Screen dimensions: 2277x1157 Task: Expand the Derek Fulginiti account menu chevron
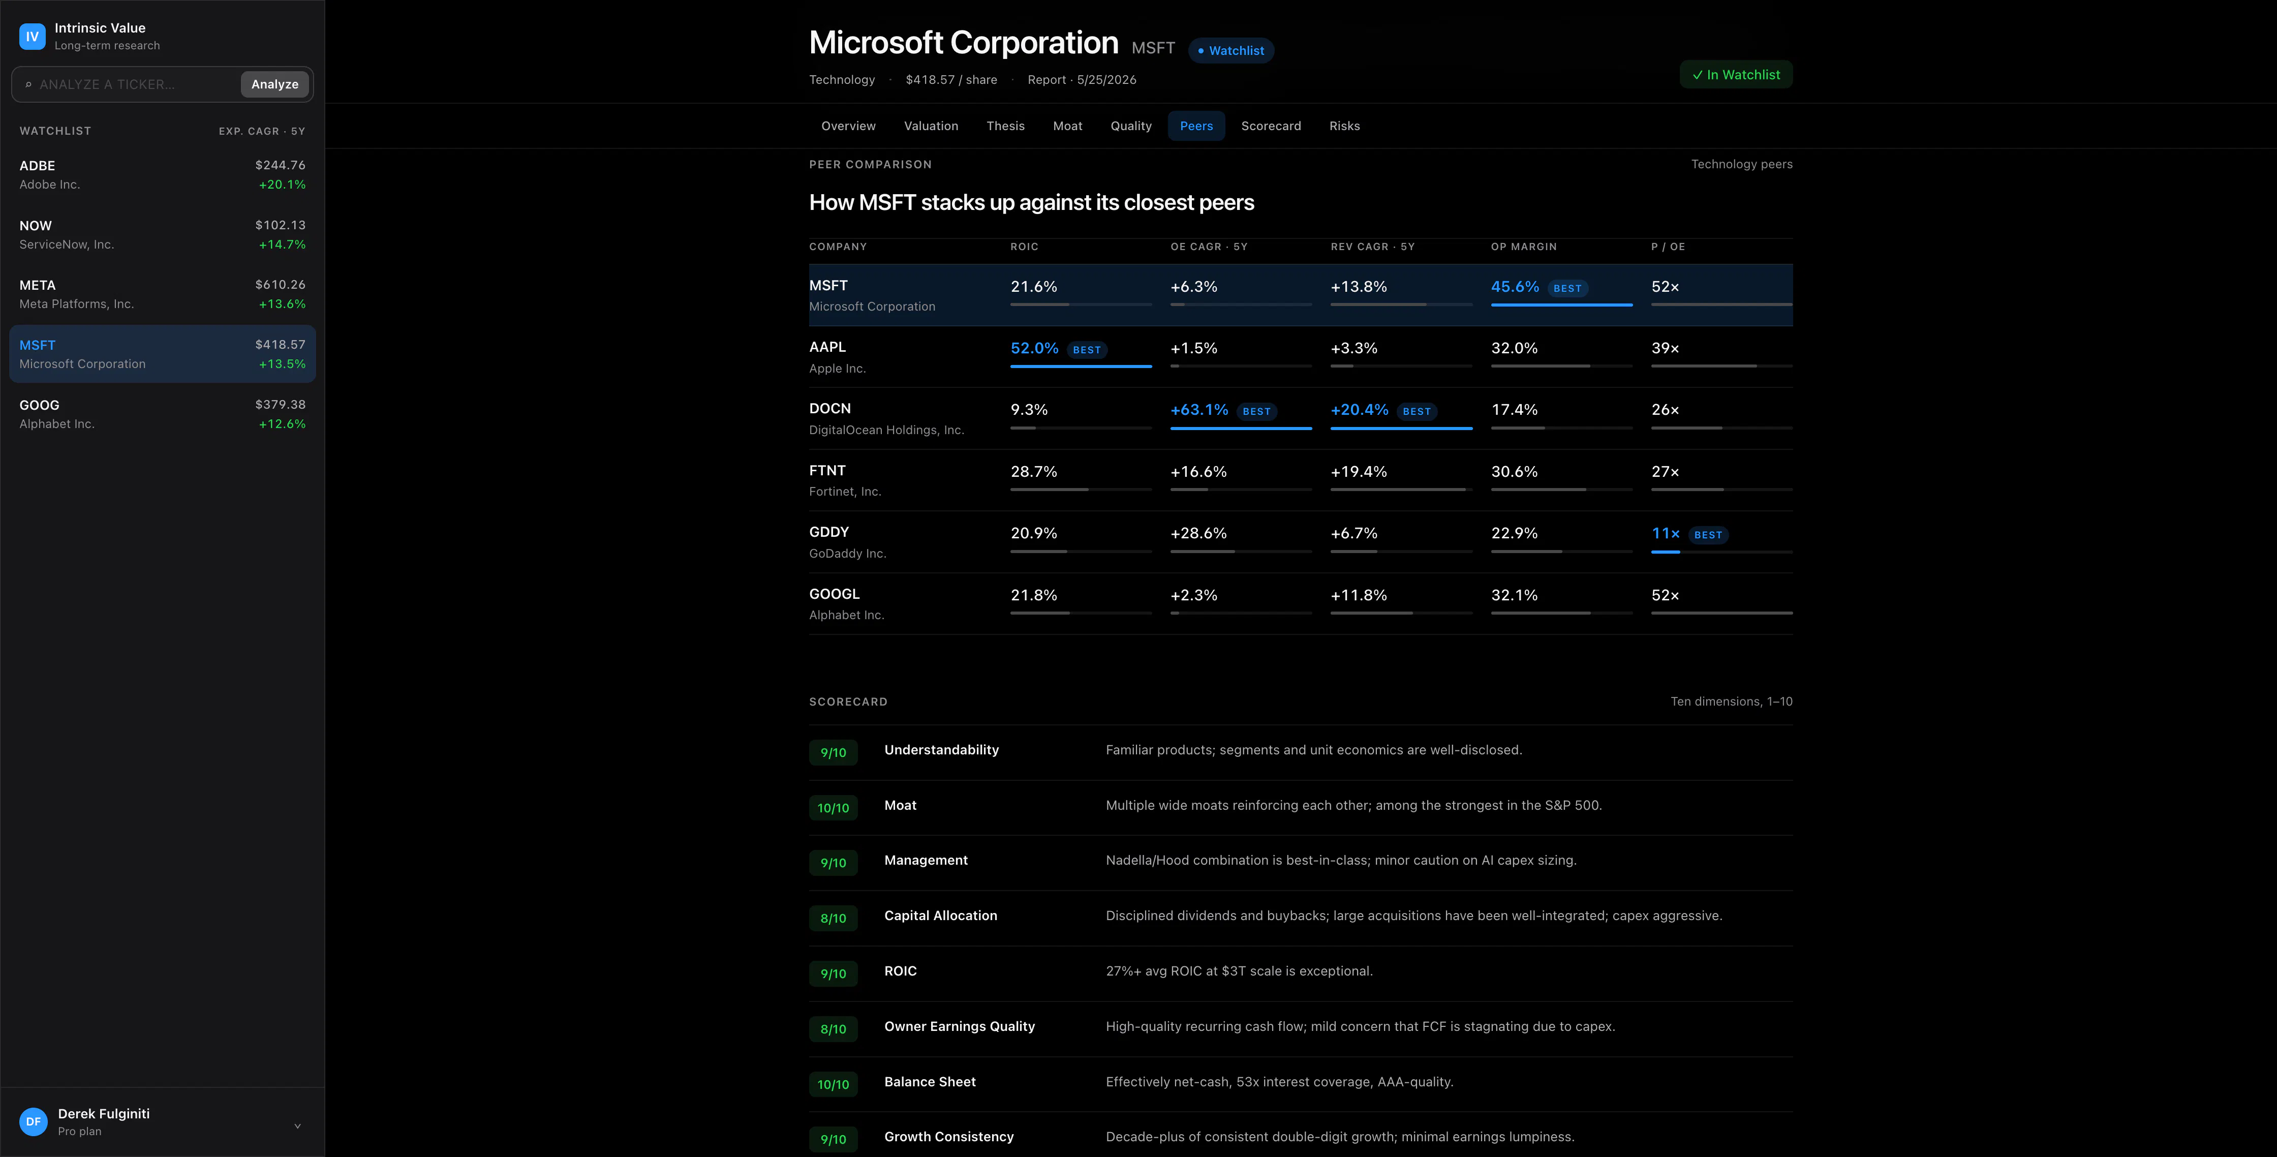(x=298, y=1126)
